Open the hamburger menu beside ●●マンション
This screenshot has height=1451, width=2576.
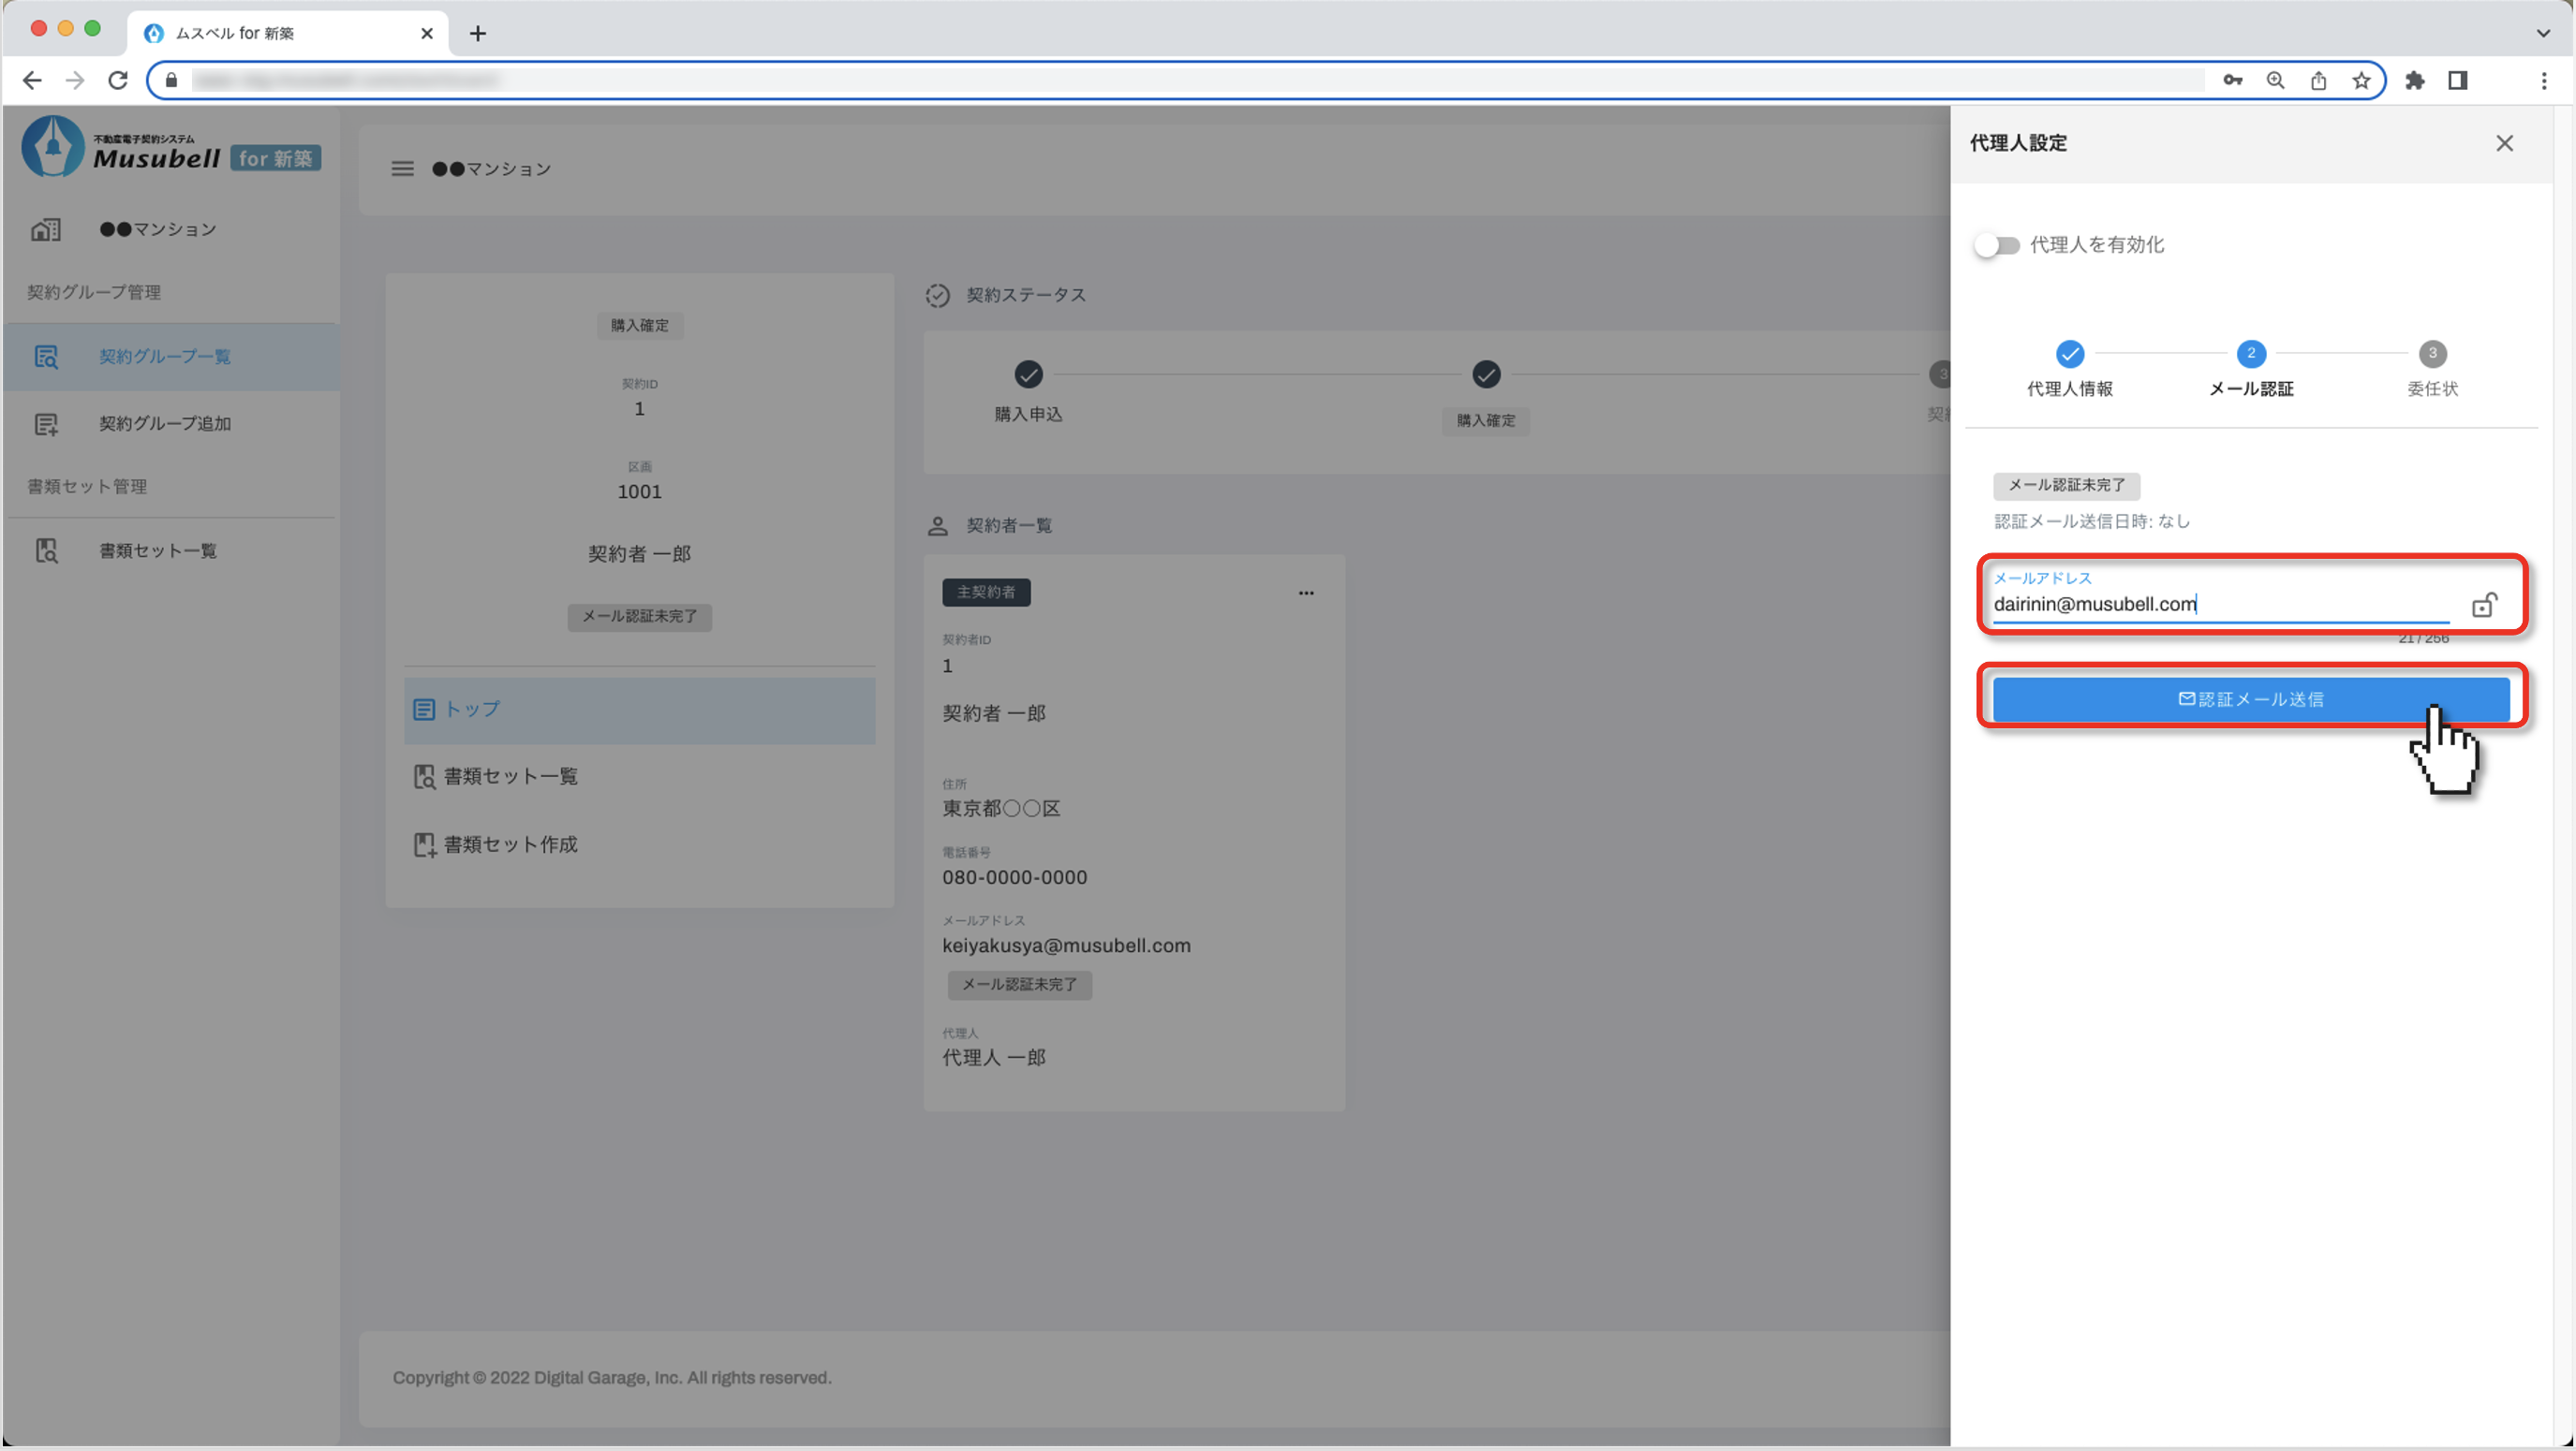tap(402, 169)
